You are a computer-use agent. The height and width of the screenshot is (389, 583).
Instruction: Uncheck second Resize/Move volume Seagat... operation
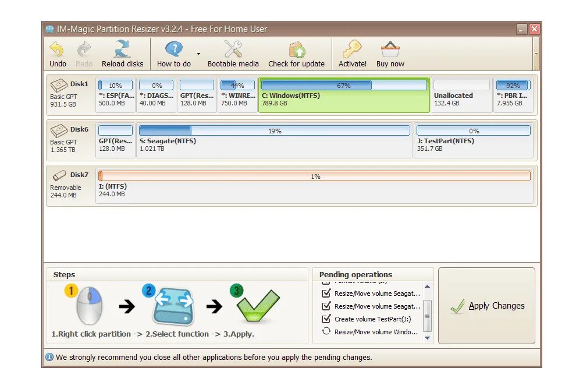(326, 306)
